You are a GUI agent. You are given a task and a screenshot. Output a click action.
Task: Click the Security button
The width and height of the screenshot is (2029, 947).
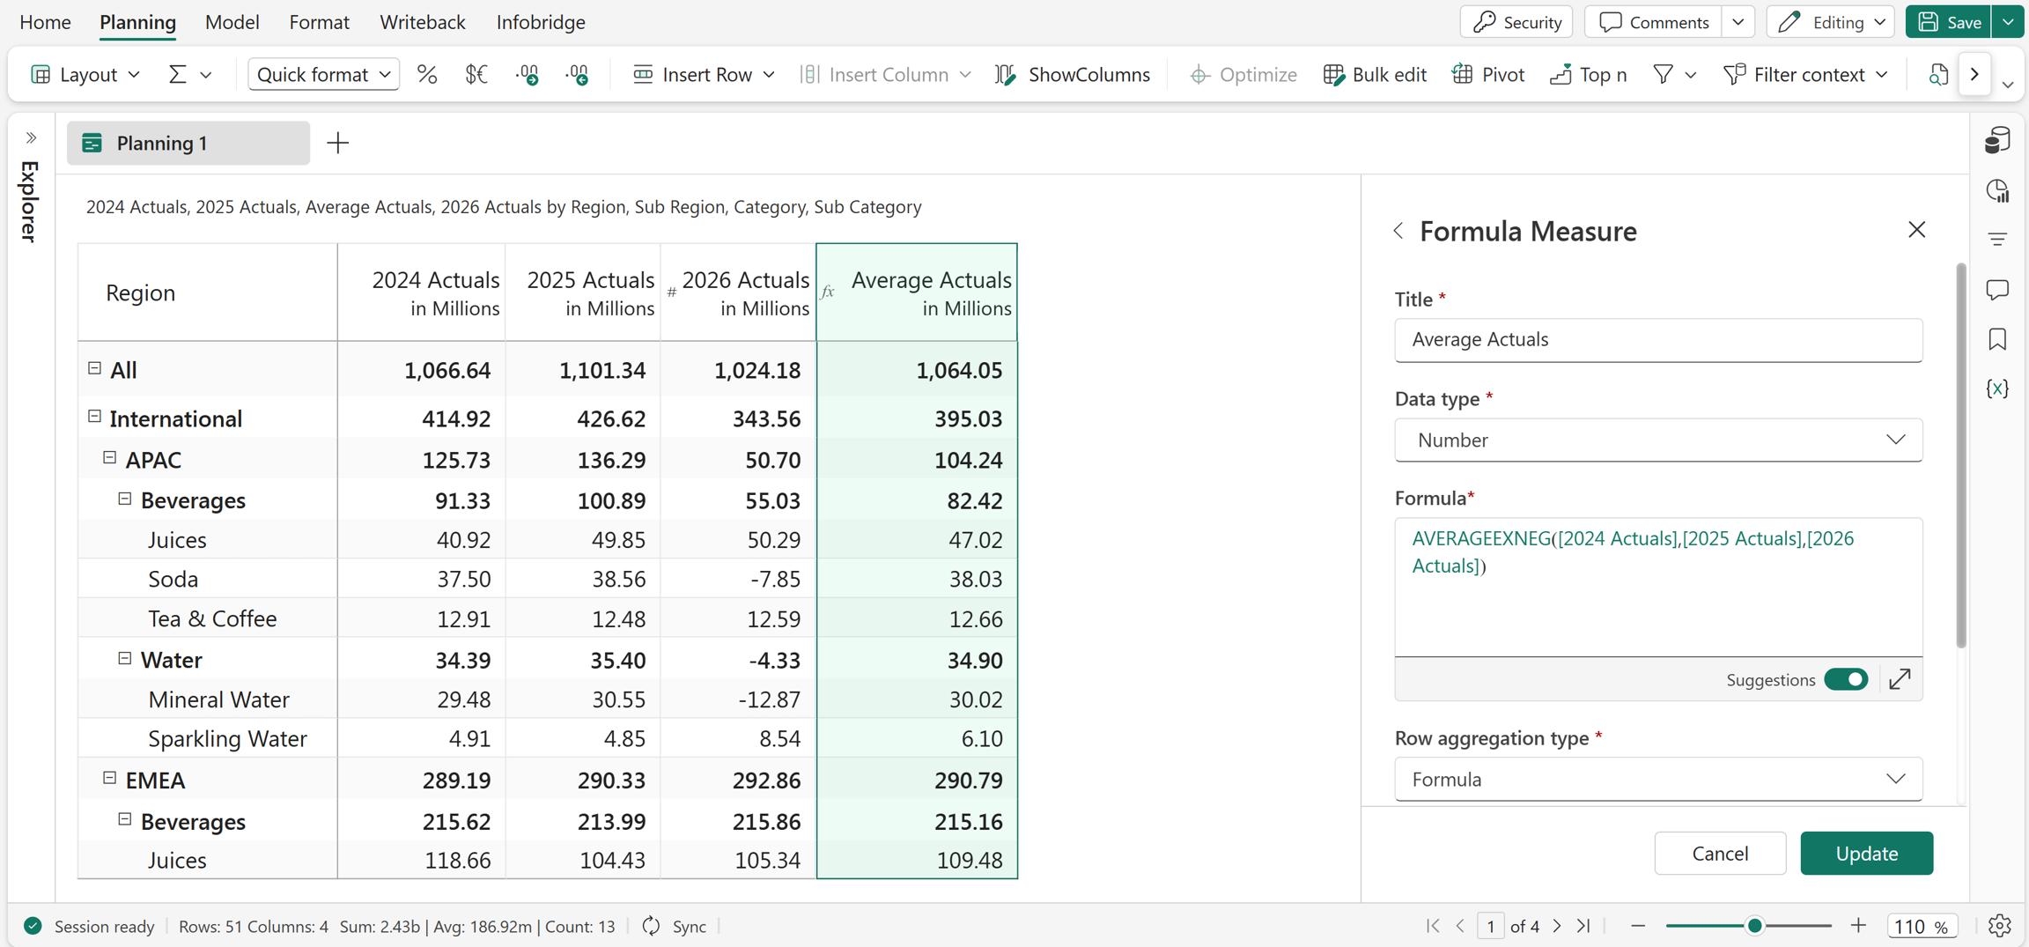1516,22
